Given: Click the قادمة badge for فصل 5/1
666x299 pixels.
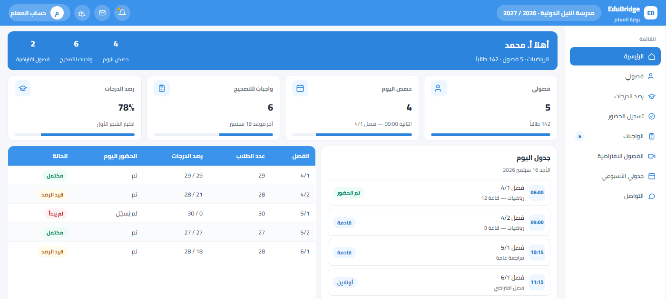Looking at the screenshot, I should point(344,252).
